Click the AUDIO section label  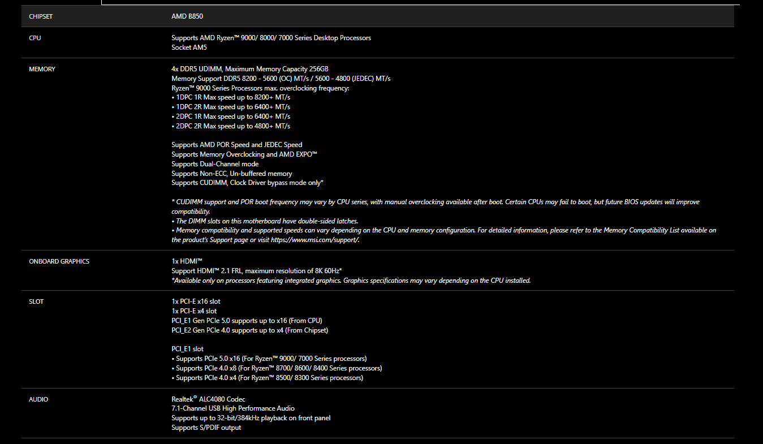coord(38,399)
